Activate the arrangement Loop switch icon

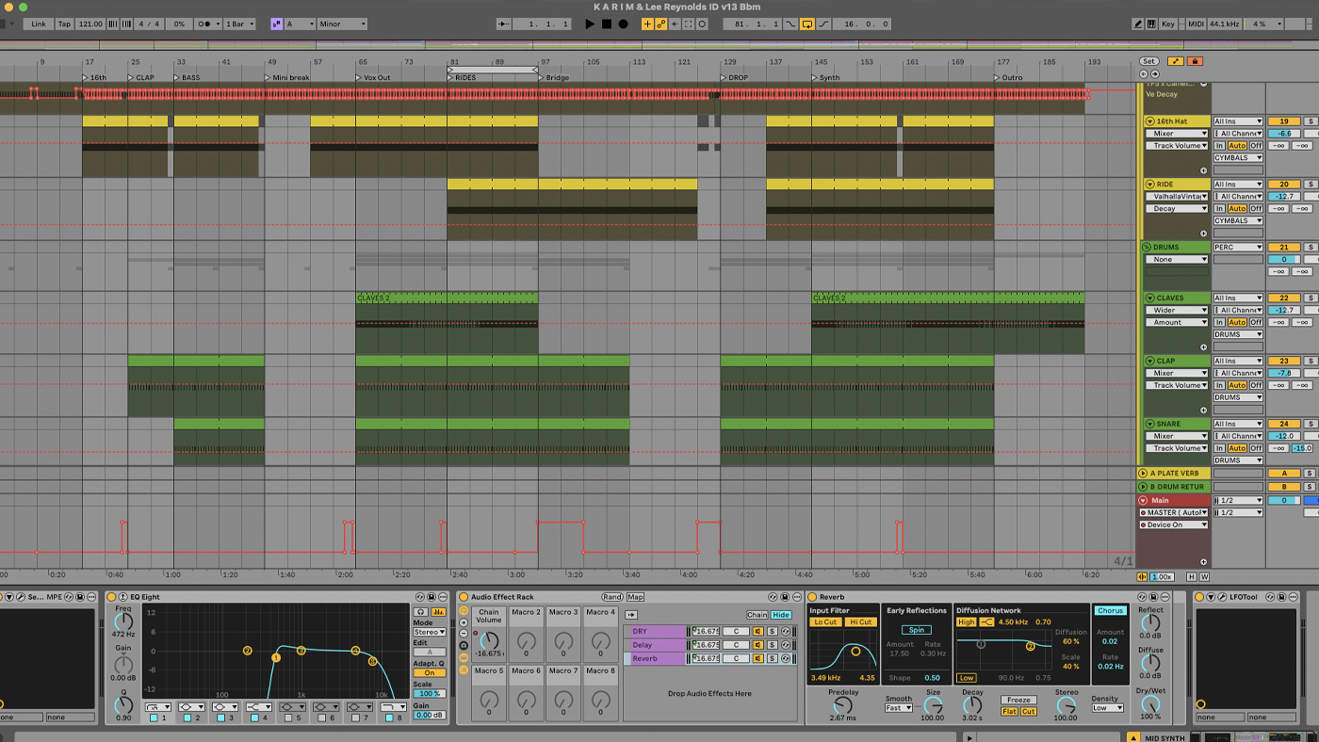click(x=807, y=24)
